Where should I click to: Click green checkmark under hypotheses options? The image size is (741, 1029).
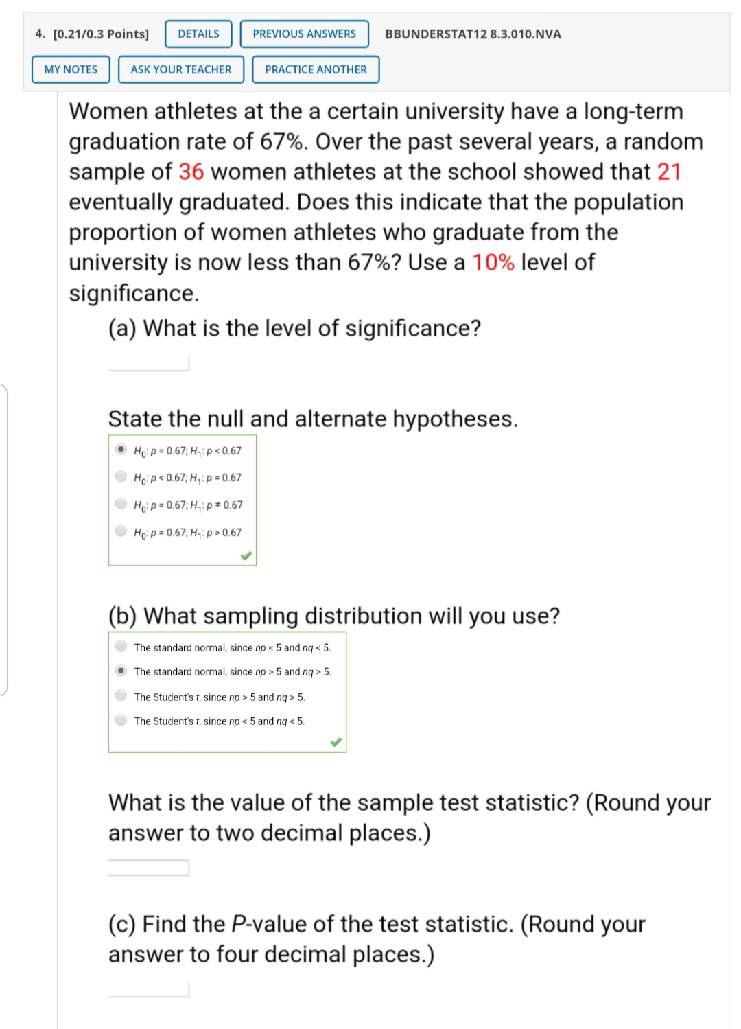(x=246, y=555)
